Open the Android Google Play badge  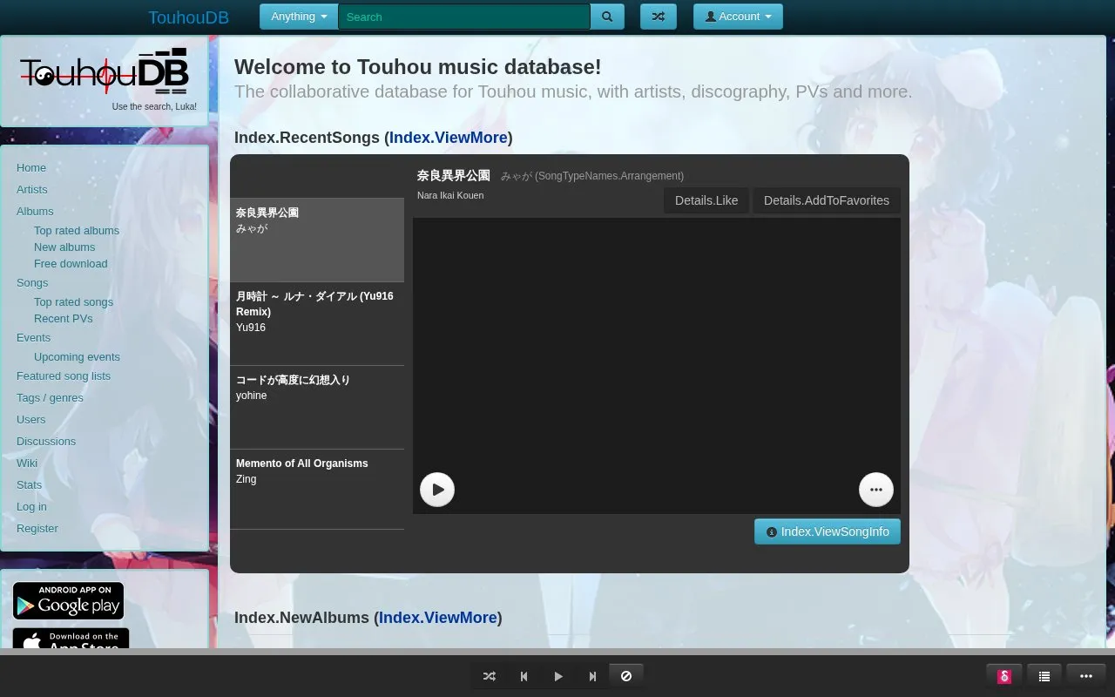(x=68, y=601)
